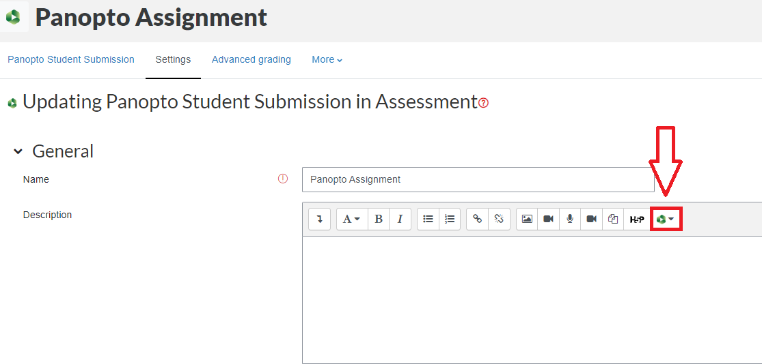Click the Panopto logo beside page title

click(14, 17)
